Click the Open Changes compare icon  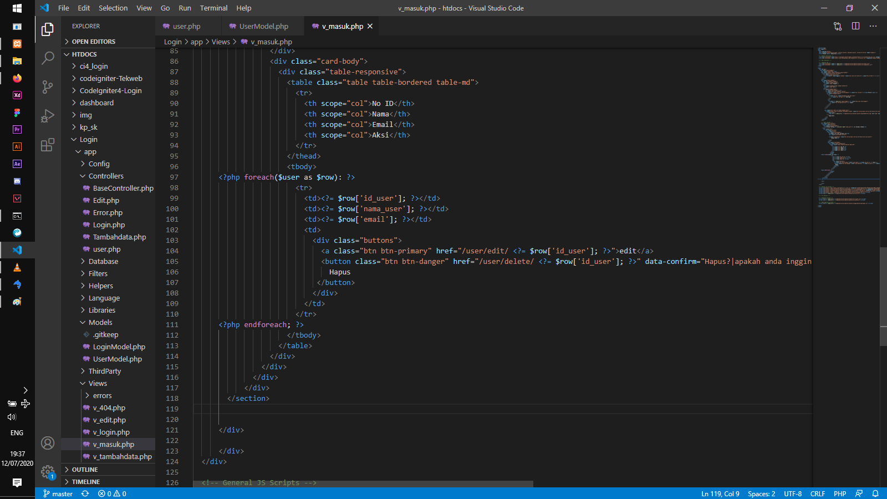(x=838, y=26)
